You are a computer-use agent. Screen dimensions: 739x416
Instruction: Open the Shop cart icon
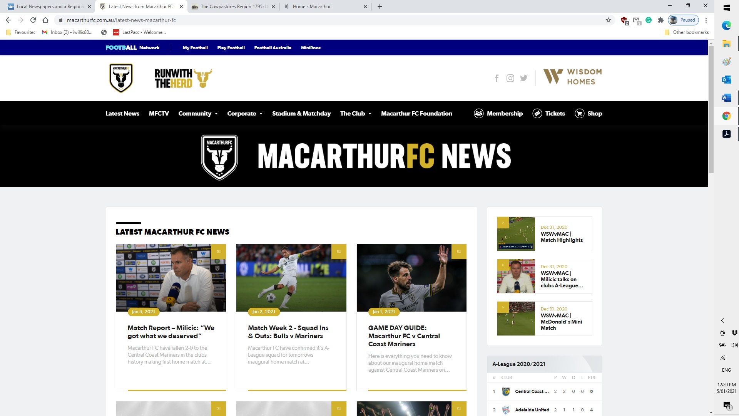579,113
